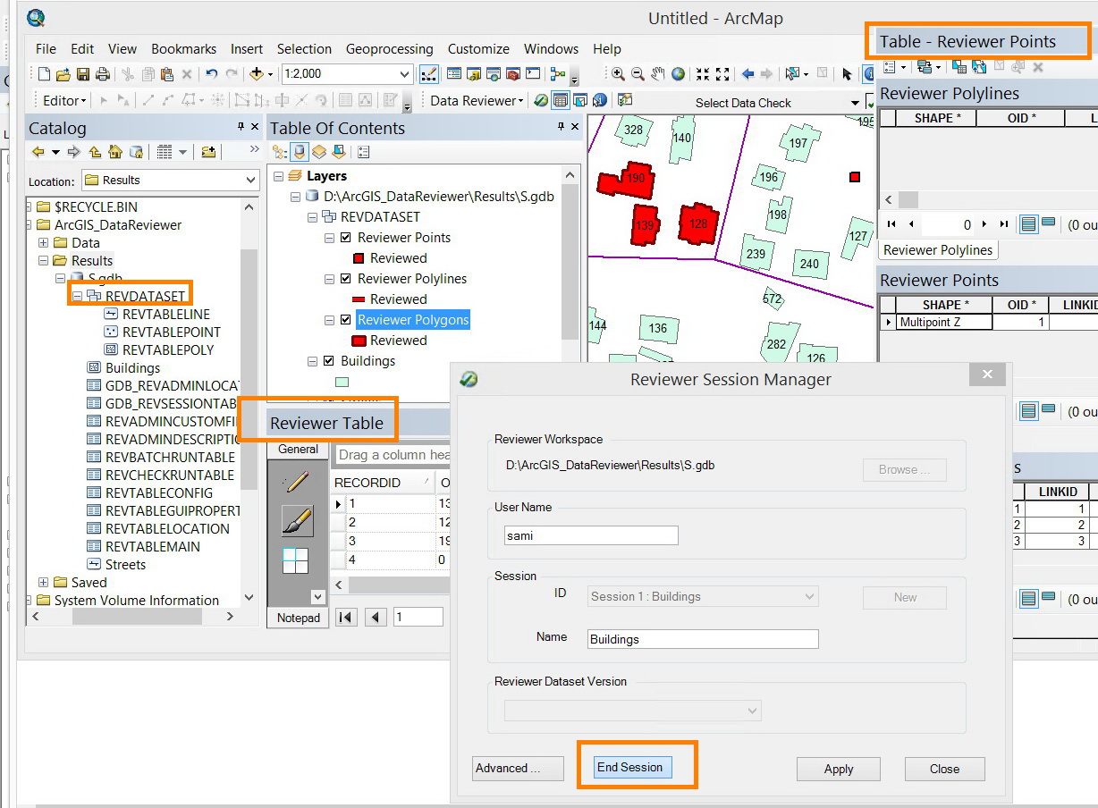Uncheck the Reviewer Polygons layer checkbox
The width and height of the screenshot is (1098, 808).
coord(346,320)
